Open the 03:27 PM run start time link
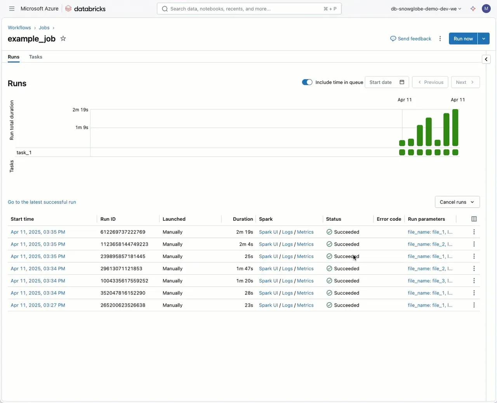This screenshot has width=497, height=403. pyautogui.click(x=38, y=305)
